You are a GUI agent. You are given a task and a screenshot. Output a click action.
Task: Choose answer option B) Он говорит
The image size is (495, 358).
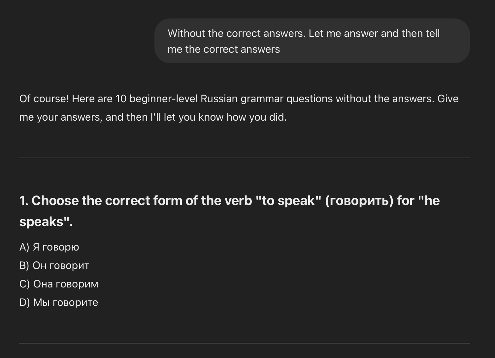tap(54, 265)
